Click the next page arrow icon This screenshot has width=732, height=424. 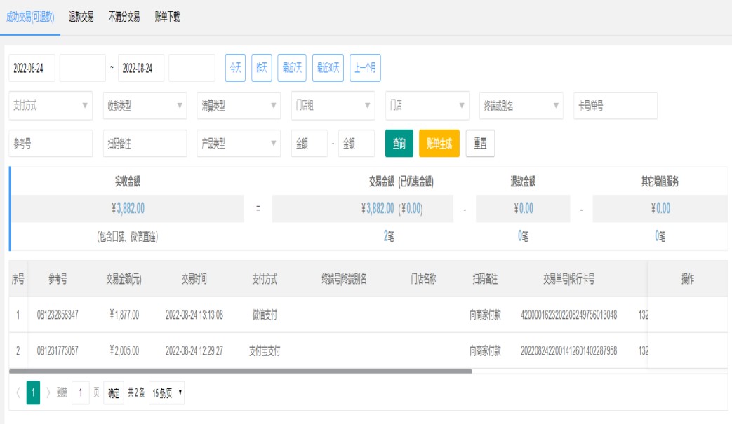[x=48, y=393]
